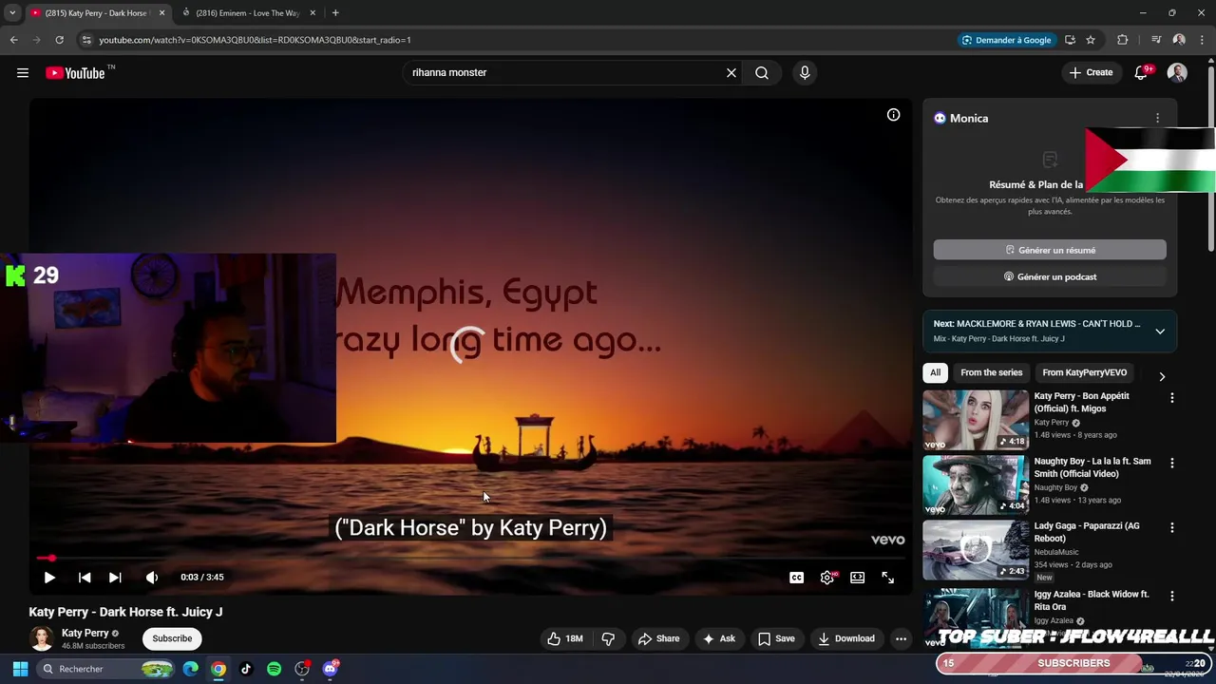Open the Ask AI button
This screenshot has height=684, width=1216.
pyautogui.click(x=718, y=638)
